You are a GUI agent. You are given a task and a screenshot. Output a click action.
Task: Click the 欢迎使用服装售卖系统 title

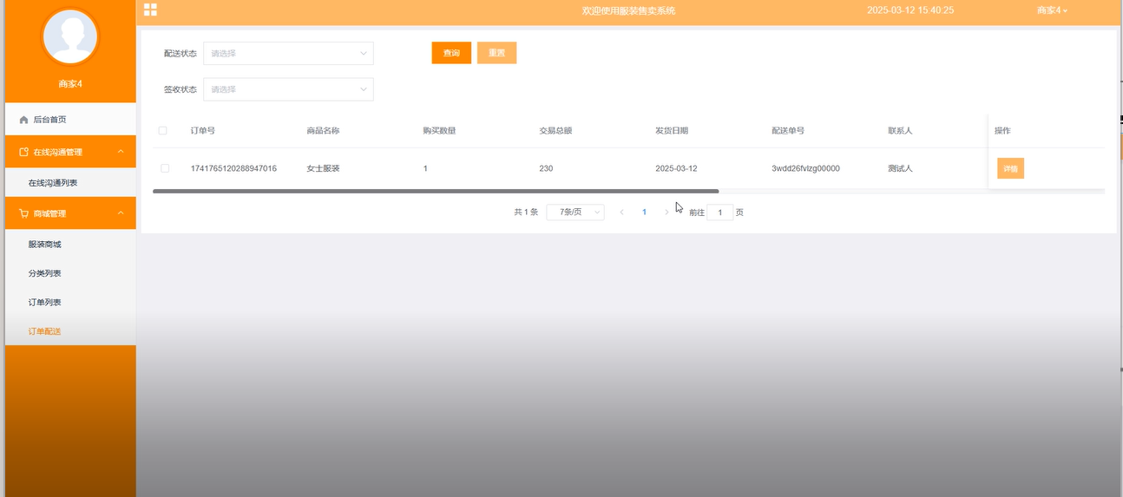628,10
